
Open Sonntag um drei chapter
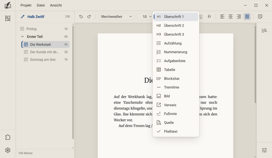point(46,60)
